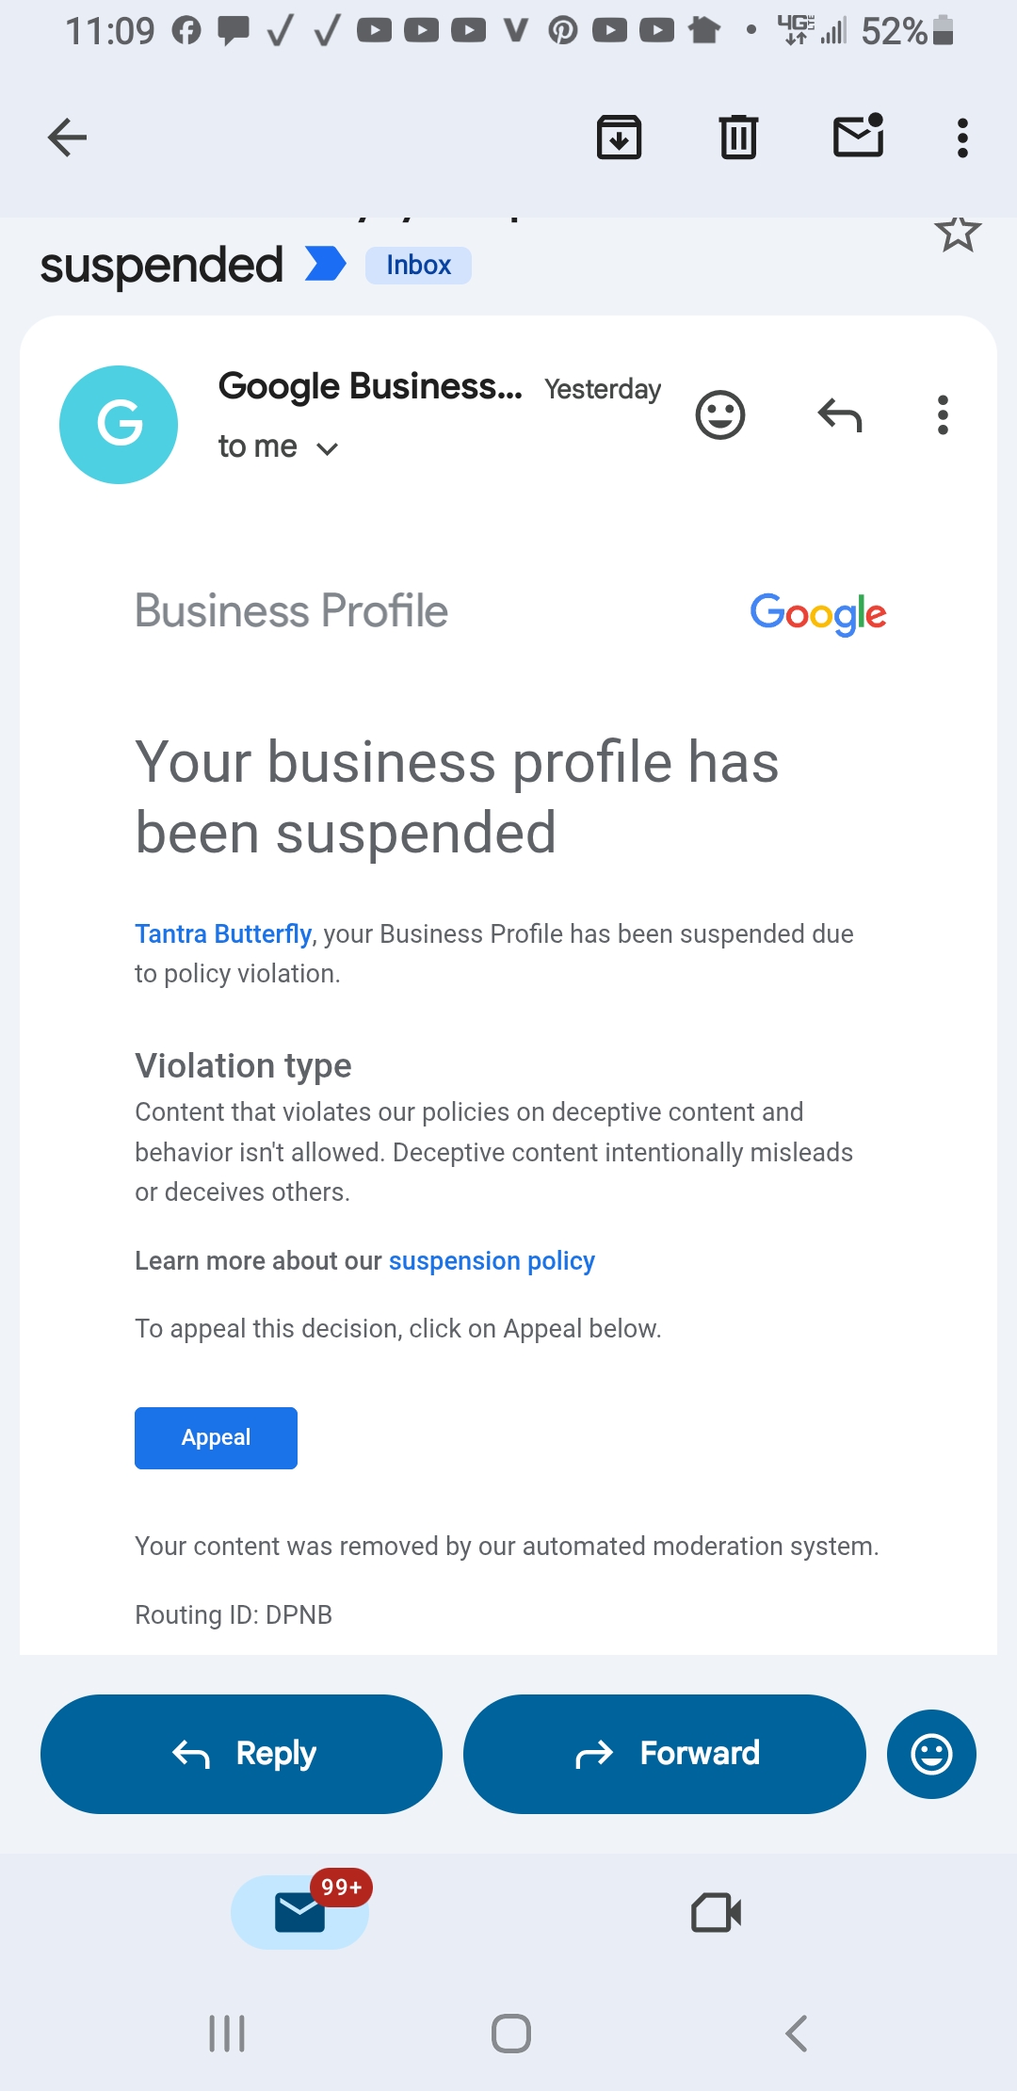Add emoji reaction in message header
This screenshot has height=2091, width=1017.
720,414
